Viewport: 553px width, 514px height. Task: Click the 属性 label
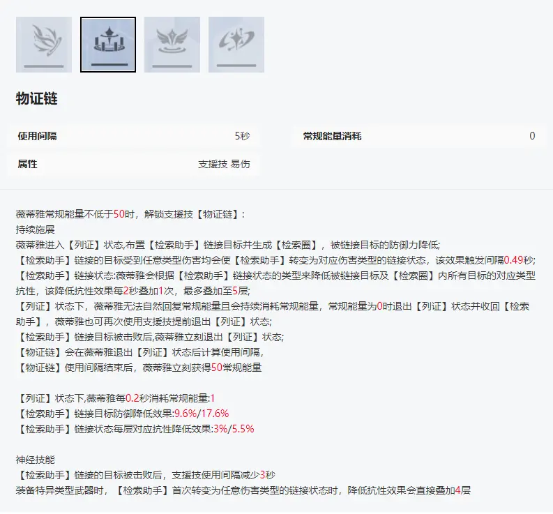[27, 165]
